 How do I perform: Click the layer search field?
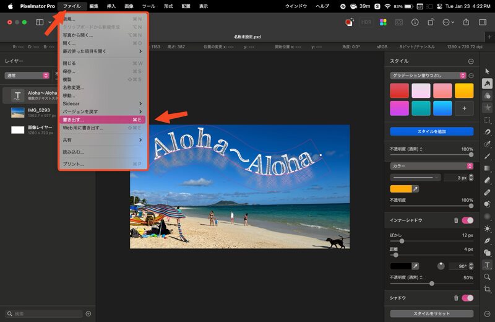pos(44,314)
